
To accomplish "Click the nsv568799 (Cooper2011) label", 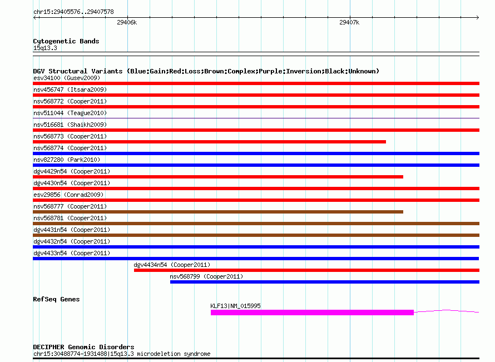I will pos(206,276).
